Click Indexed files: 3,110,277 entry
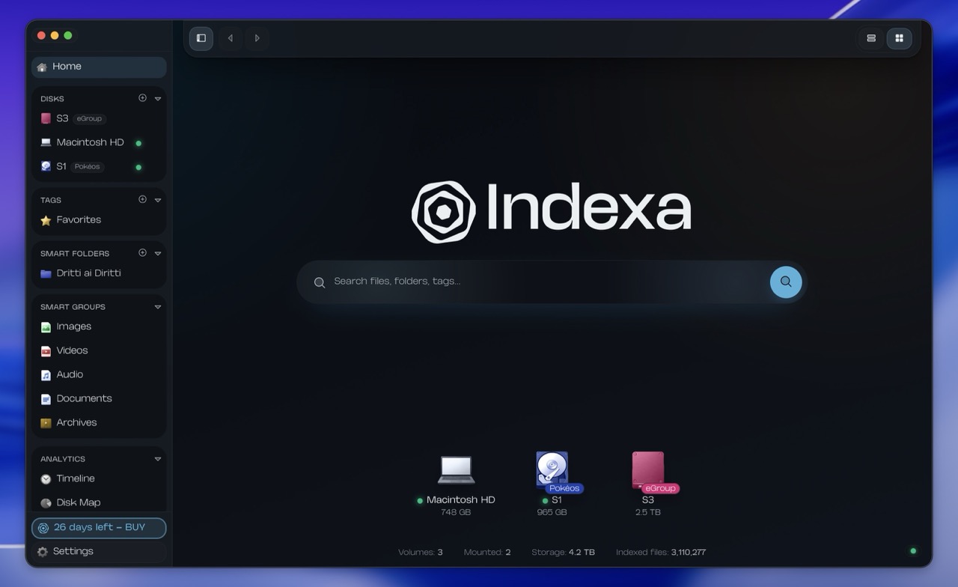The width and height of the screenshot is (958, 587). (661, 553)
